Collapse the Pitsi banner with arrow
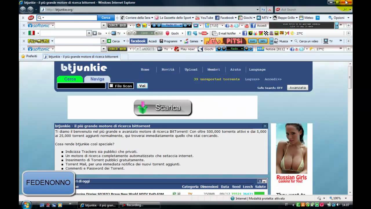371x209 pixels. 272,41
